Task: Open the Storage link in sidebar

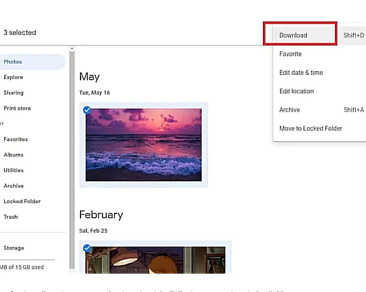Action: tap(14, 248)
